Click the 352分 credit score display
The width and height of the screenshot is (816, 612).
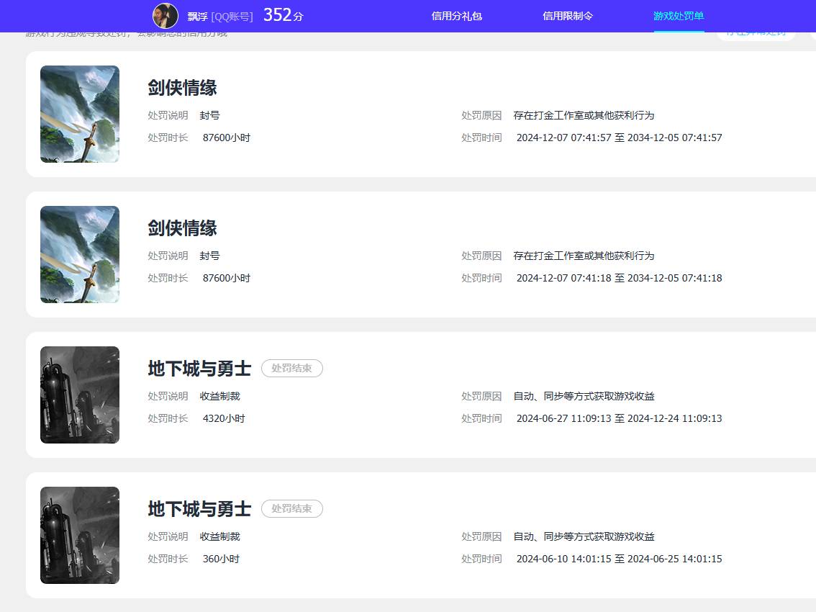[x=282, y=14]
